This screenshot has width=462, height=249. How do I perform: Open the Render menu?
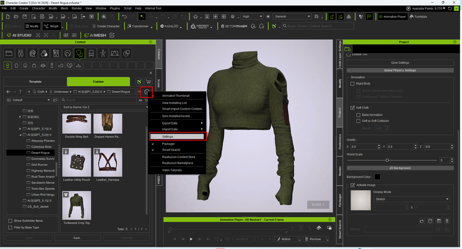77,8
